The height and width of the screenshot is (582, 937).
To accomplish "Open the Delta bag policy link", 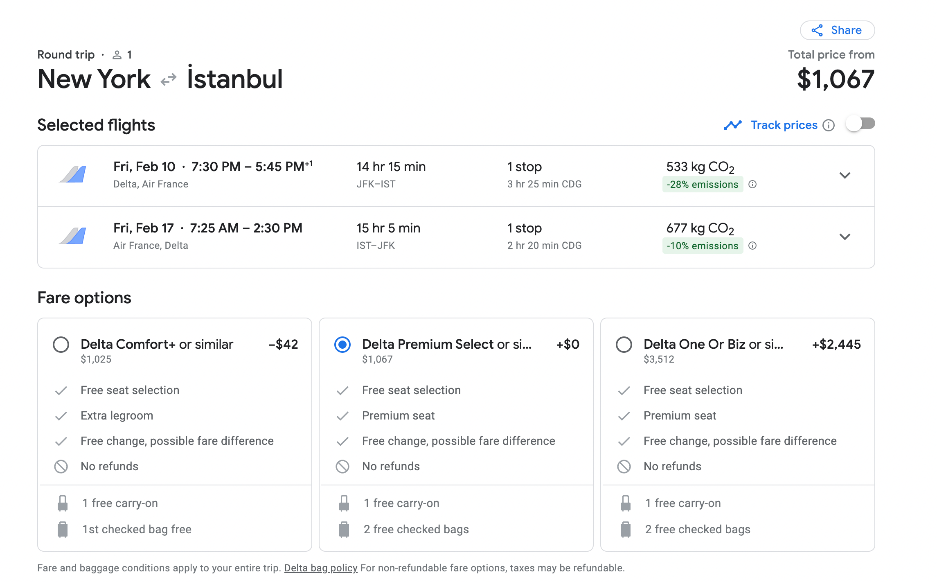I will (321, 568).
